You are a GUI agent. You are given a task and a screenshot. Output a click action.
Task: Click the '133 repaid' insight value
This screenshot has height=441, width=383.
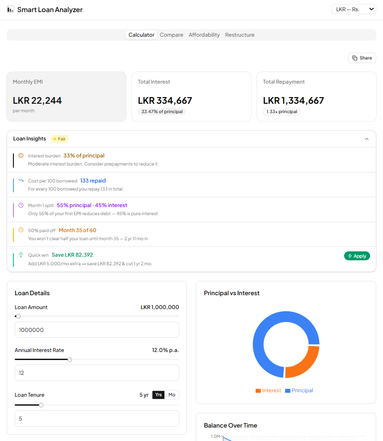[93, 181]
